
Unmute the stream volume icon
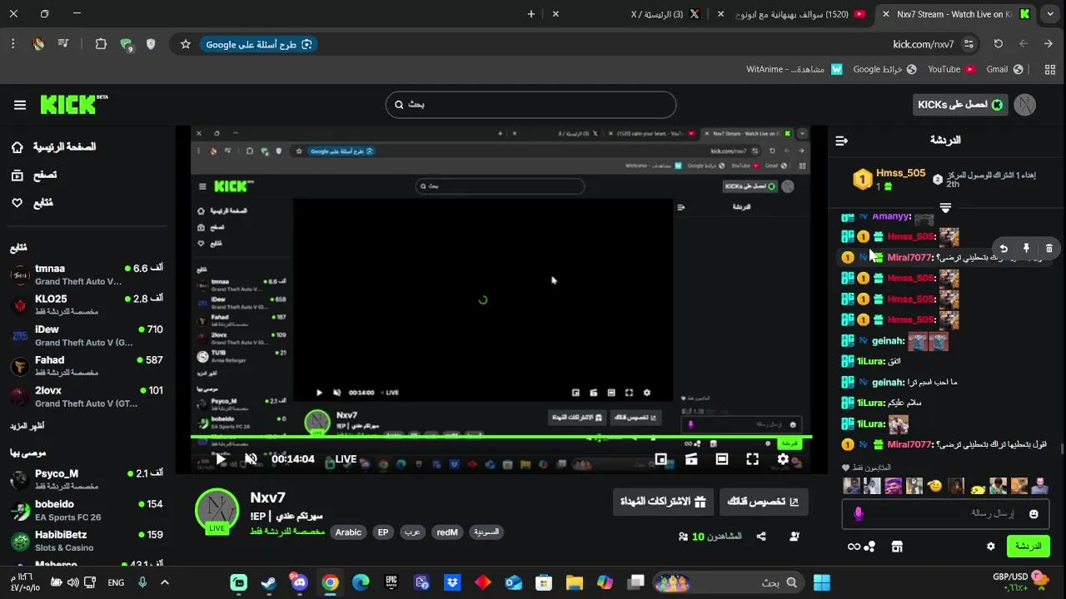[251, 459]
